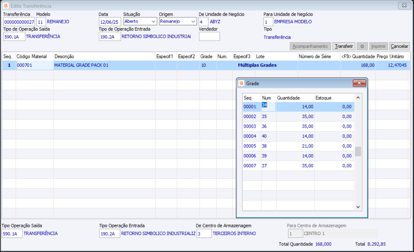Click Num 40 in Grade dialog

pyautogui.click(x=268, y=136)
